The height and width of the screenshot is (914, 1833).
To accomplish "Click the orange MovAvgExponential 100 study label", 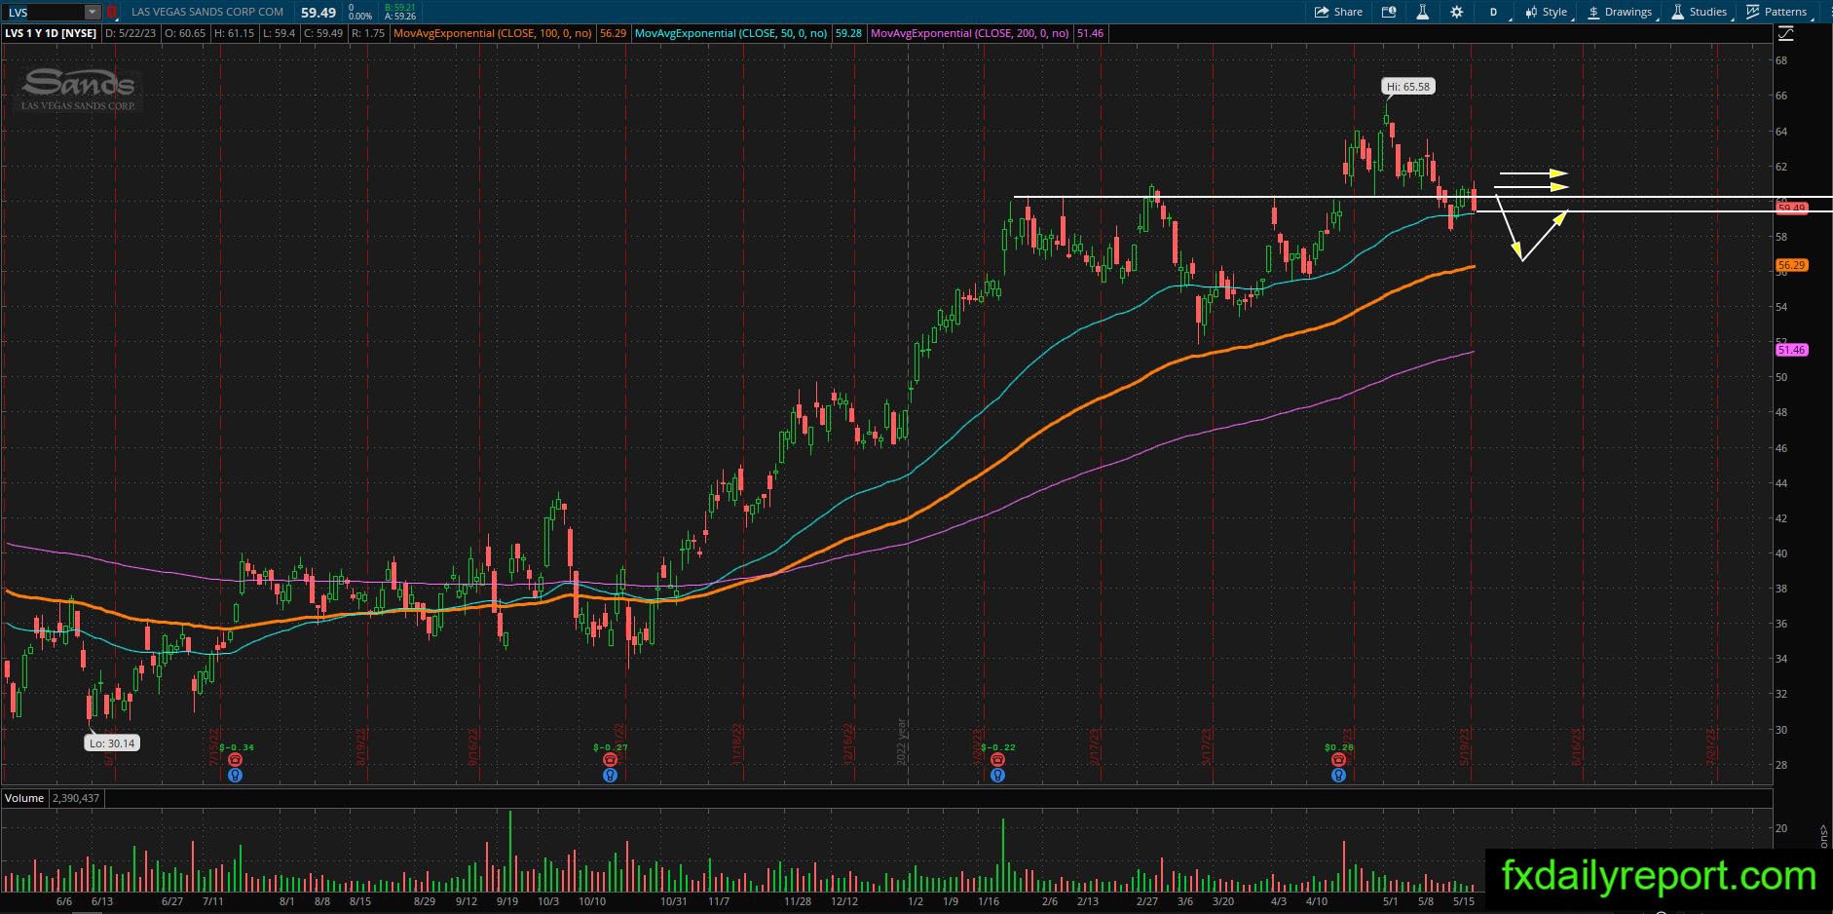I will [x=493, y=33].
